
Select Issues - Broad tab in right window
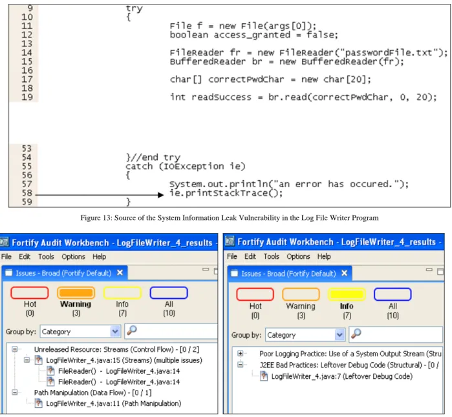(x=288, y=274)
